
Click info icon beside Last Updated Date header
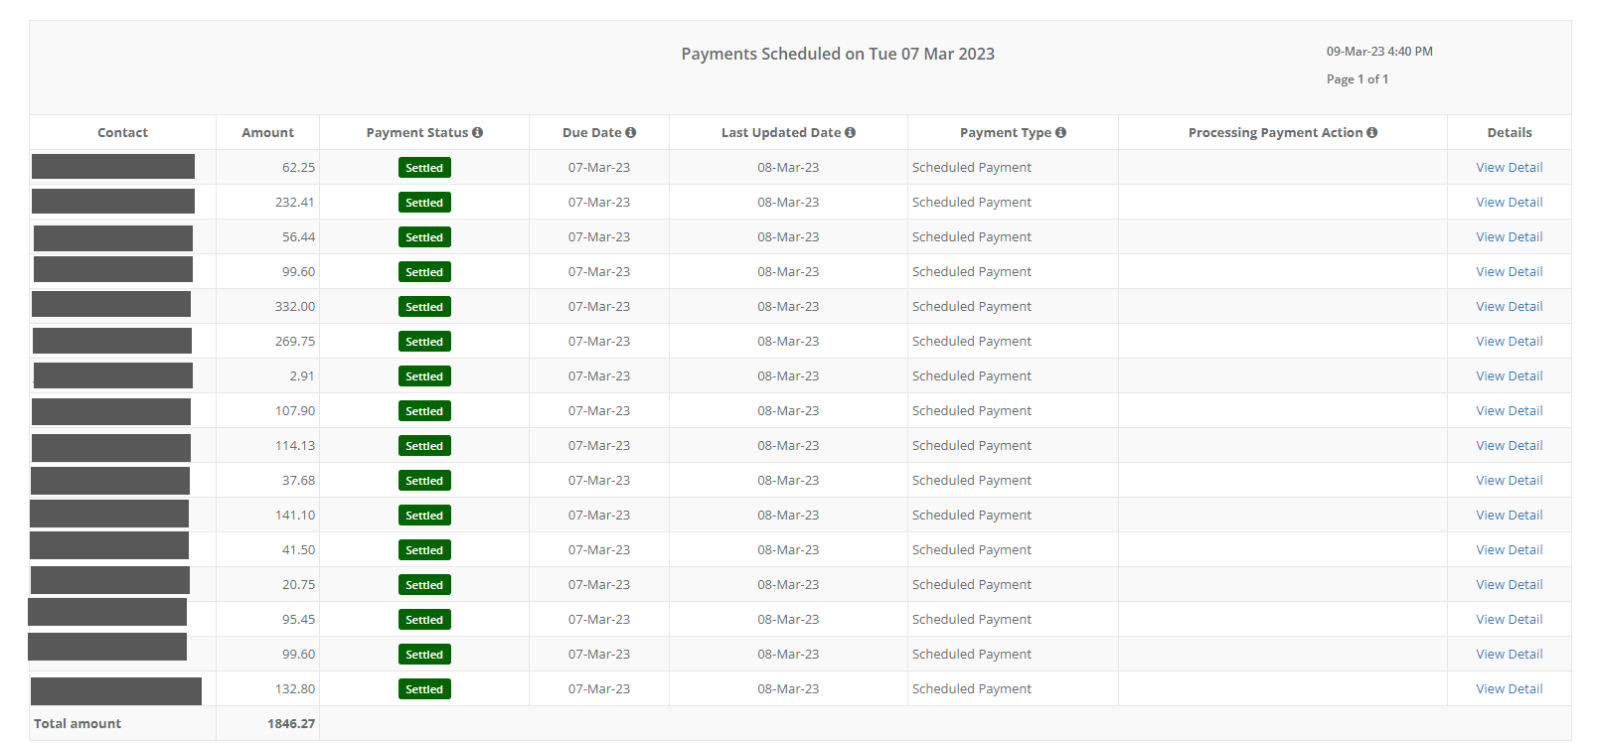tap(851, 132)
